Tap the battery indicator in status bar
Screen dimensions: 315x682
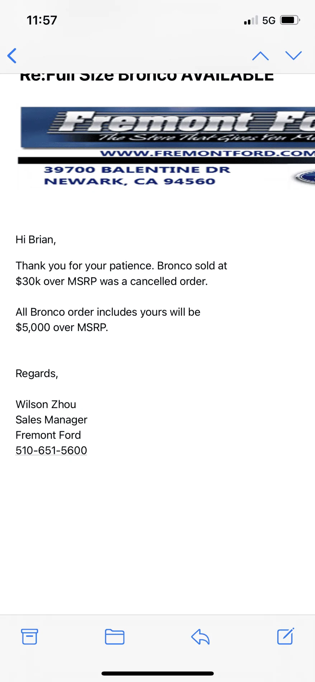[290, 20]
